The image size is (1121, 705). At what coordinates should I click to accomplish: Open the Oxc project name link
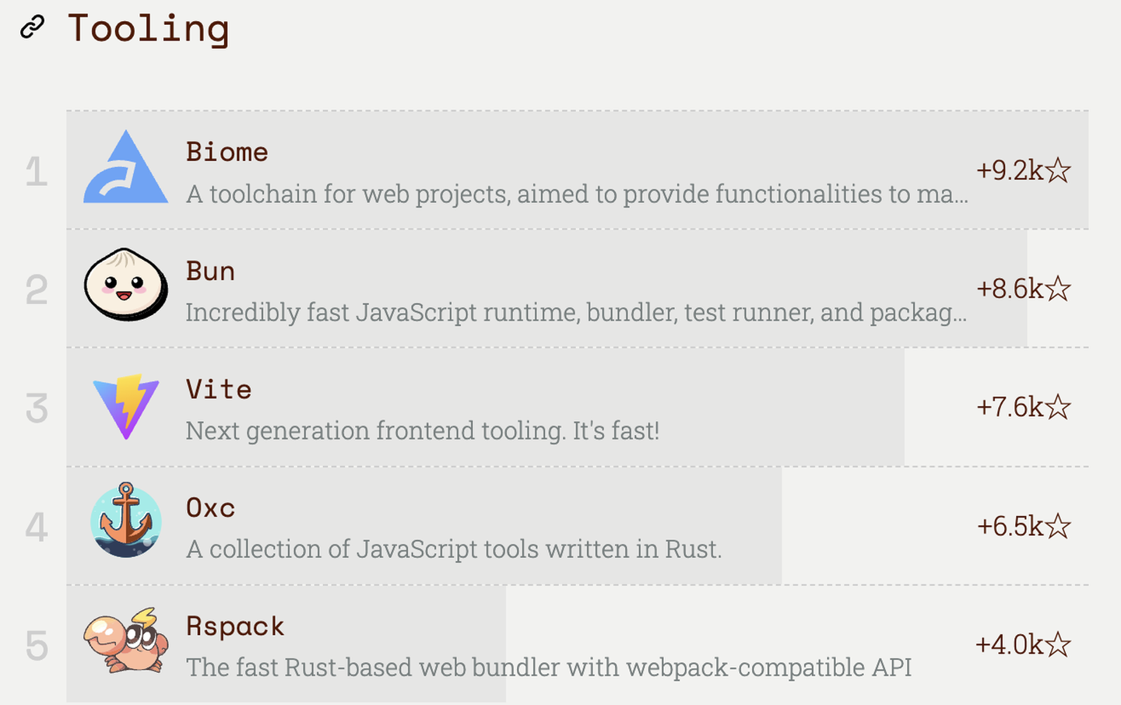[210, 508]
